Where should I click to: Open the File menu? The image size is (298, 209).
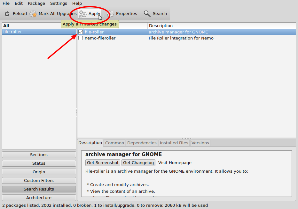click(6, 4)
